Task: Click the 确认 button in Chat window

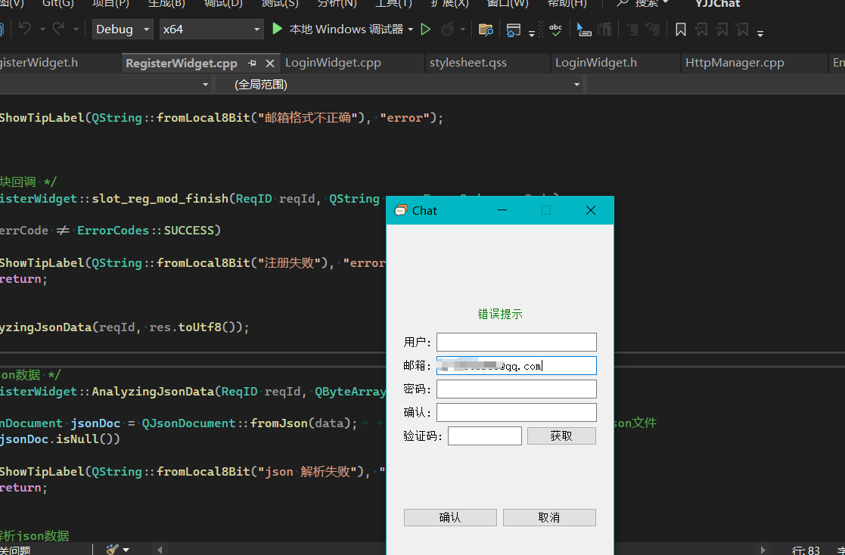Action: 450,517
